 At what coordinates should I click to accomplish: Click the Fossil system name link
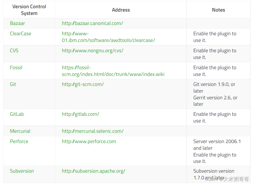click(x=16, y=67)
